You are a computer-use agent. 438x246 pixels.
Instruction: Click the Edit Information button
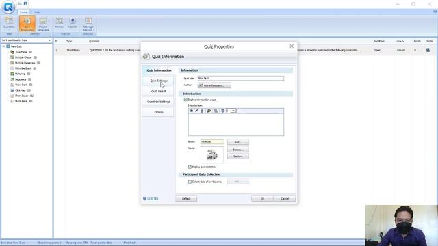pyautogui.click(x=214, y=85)
